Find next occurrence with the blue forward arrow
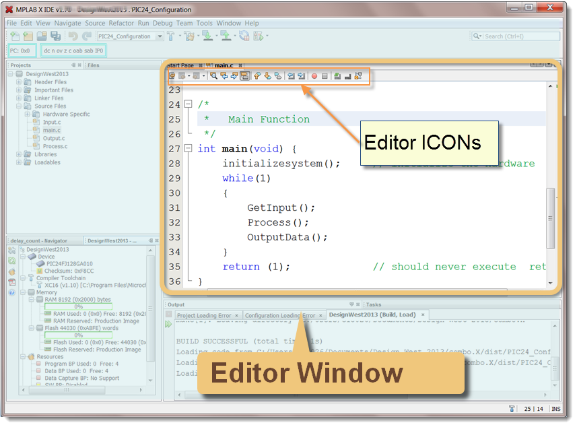The image size is (577, 427). click(234, 76)
